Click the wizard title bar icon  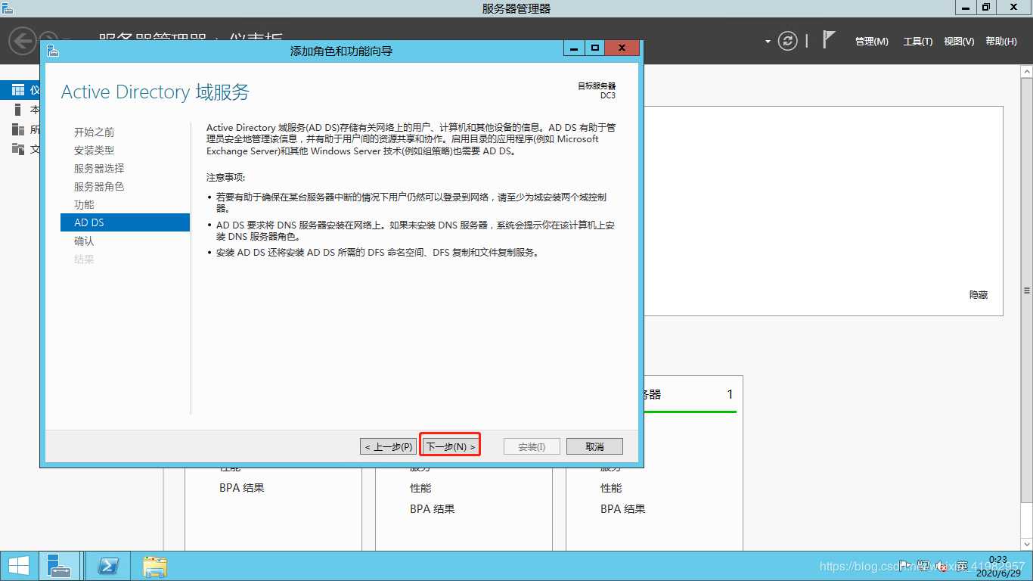click(52, 51)
